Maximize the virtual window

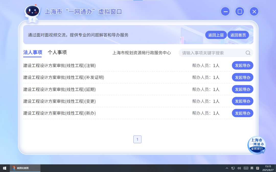pyautogui.click(x=239, y=11)
